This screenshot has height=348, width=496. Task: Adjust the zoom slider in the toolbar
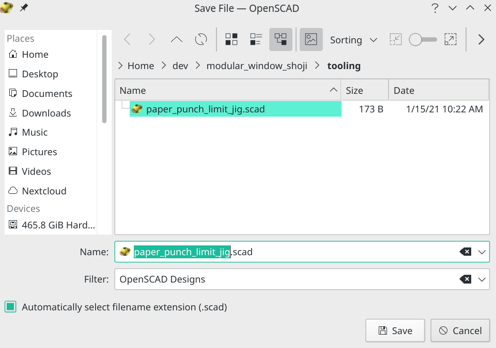coord(422,39)
